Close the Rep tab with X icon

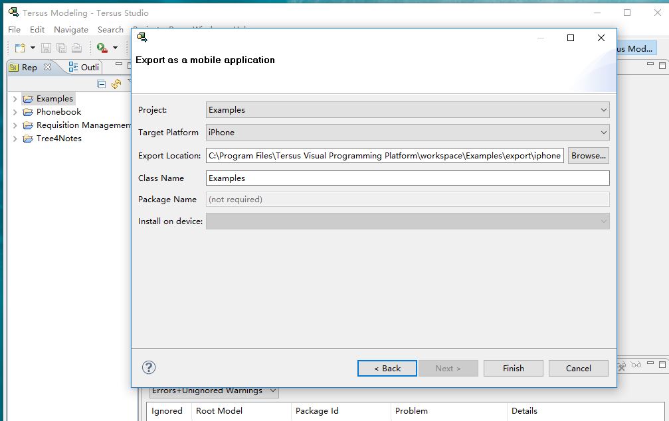[47, 67]
